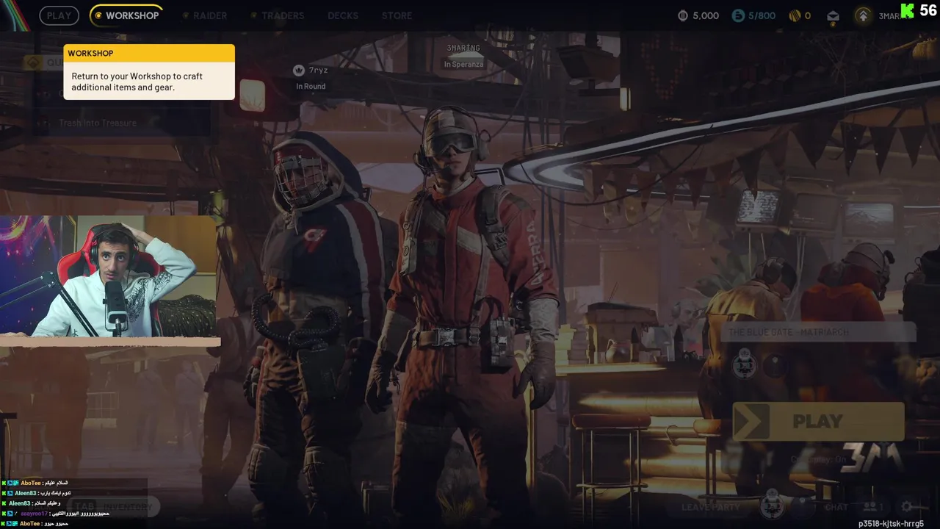Open the Traders tab
The image size is (940, 529).
pyautogui.click(x=277, y=15)
